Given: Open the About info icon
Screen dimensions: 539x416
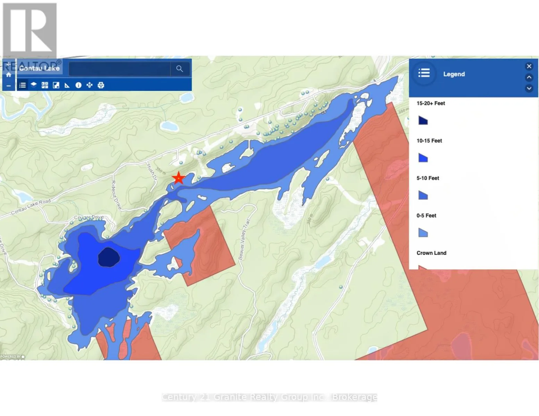Looking at the screenshot, I should [x=78, y=85].
